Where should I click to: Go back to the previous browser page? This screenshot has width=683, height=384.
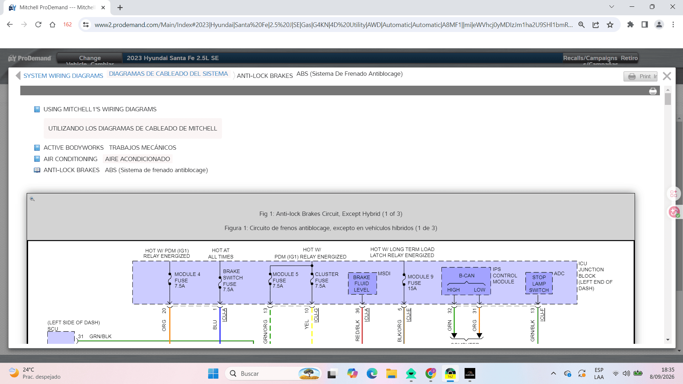[10, 25]
